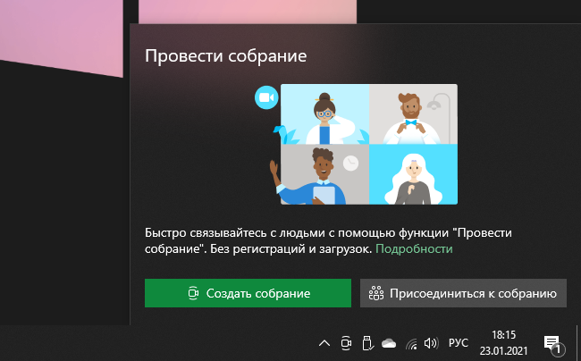Open the clock showing 18:15 23.01.2021

click(503, 343)
